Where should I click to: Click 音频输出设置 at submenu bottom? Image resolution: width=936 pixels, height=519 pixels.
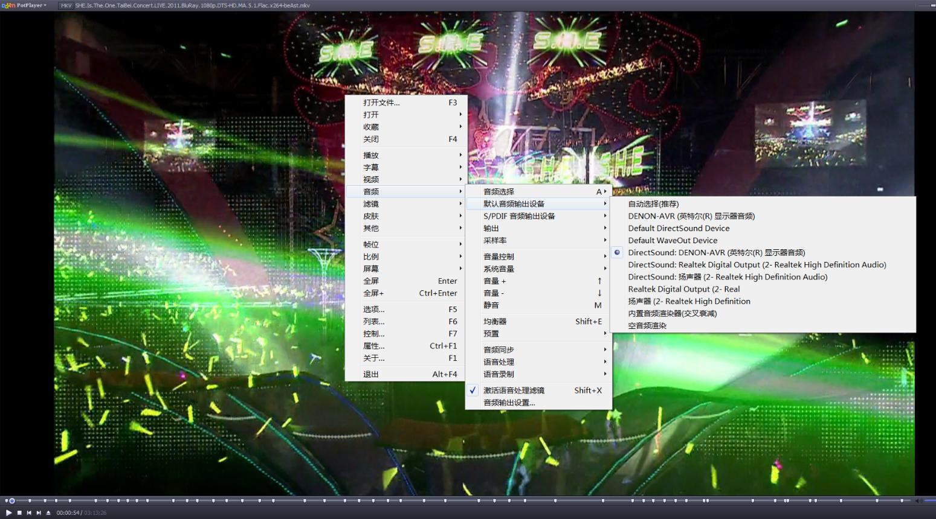508,403
